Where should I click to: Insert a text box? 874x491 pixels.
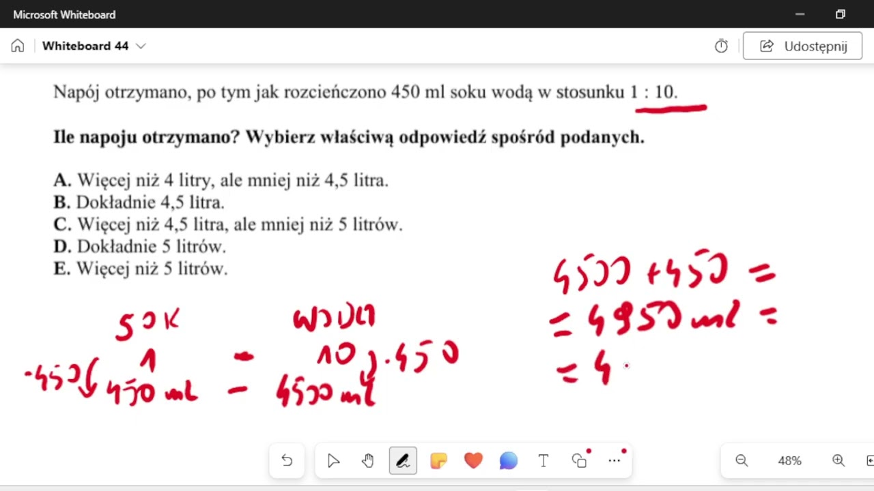(544, 461)
